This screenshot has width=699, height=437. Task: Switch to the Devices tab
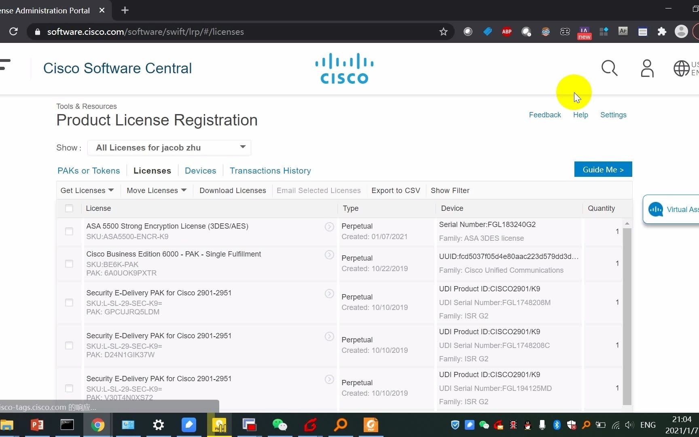pyautogui.click(x=200, y=171)
